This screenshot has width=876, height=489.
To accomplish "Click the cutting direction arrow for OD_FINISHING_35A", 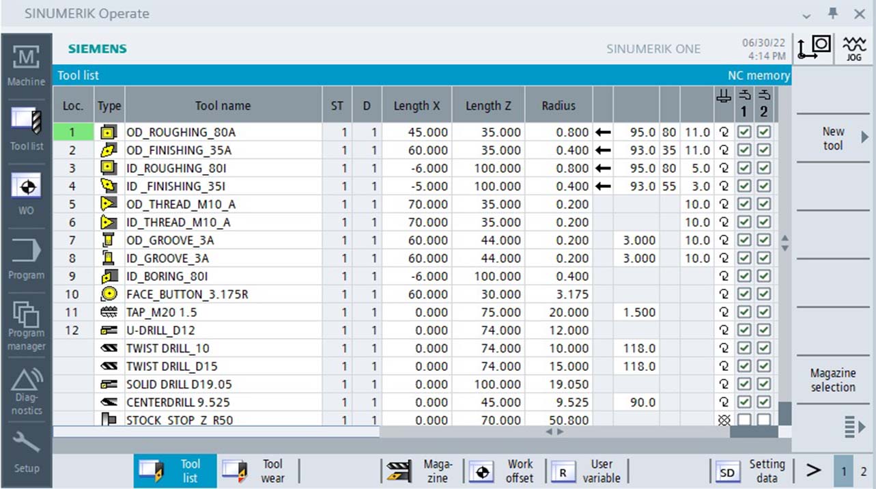I will click(x=603, y=150).
